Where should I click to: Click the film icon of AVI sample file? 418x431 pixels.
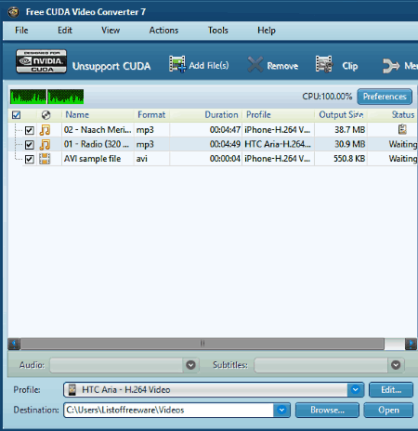click(x=45, y=159)
